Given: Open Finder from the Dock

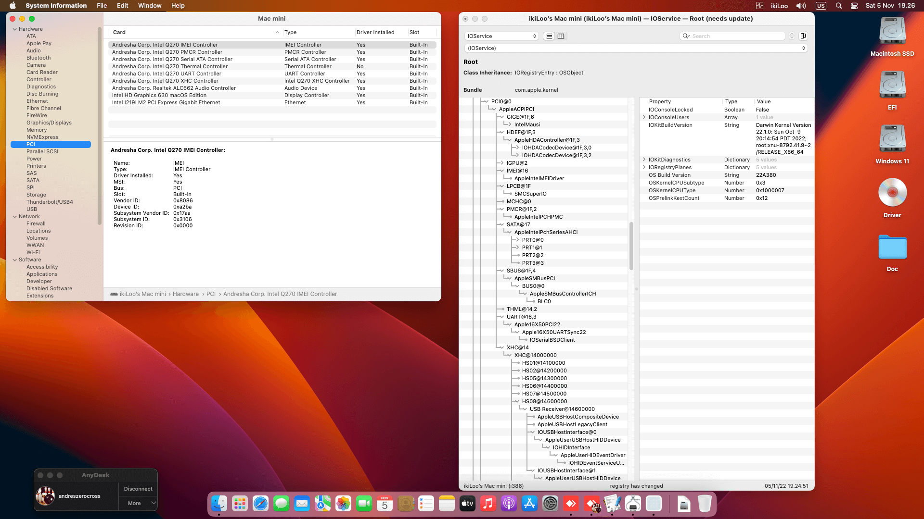Looking at the screenshot, I should pyautogui.click(x=219, y=503).
